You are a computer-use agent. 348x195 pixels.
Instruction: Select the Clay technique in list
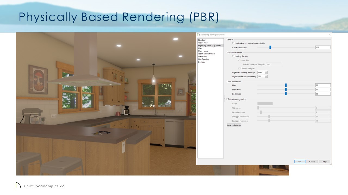(200, 48)
